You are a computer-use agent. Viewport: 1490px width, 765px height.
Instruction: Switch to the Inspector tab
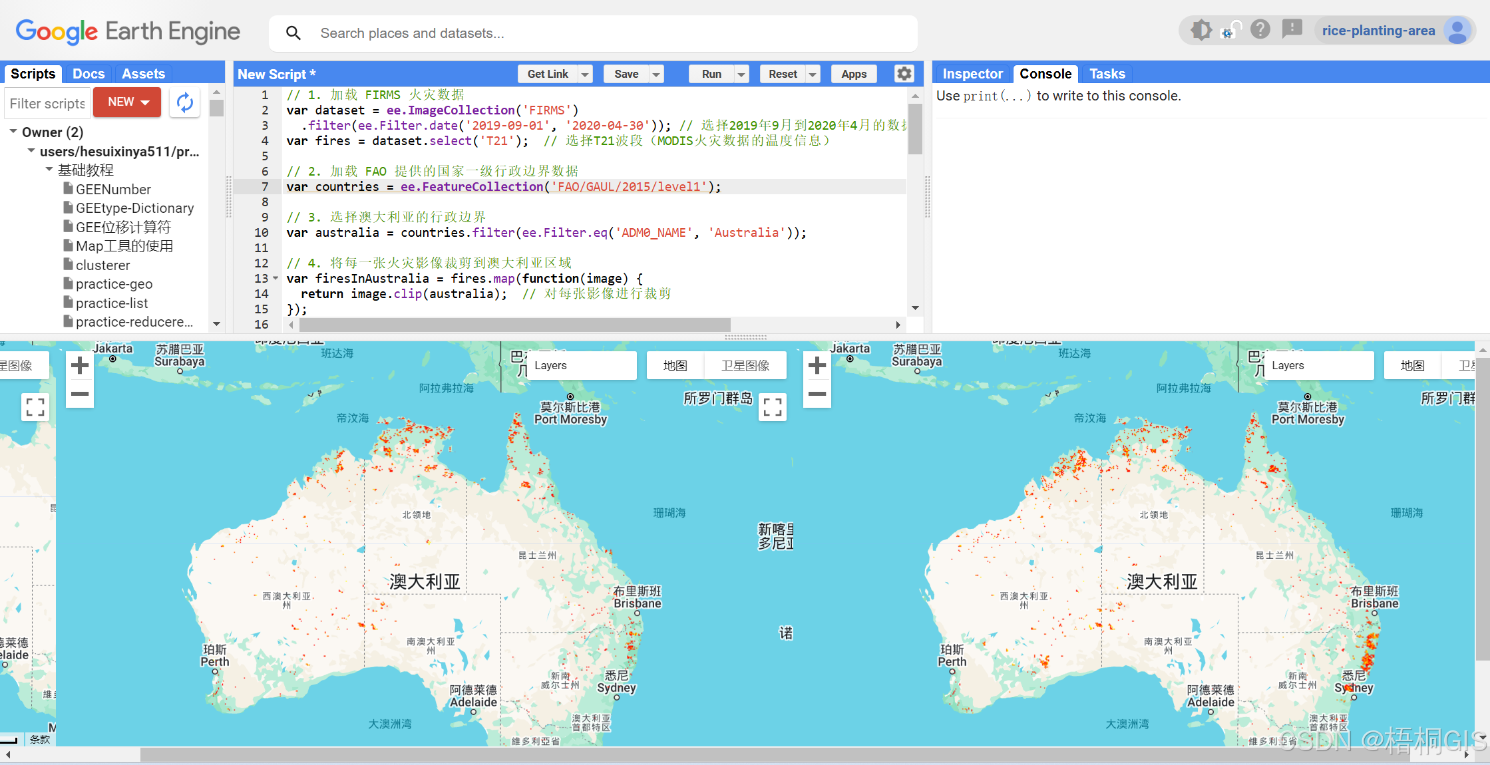pyautogui.click(x=972, y=74)
